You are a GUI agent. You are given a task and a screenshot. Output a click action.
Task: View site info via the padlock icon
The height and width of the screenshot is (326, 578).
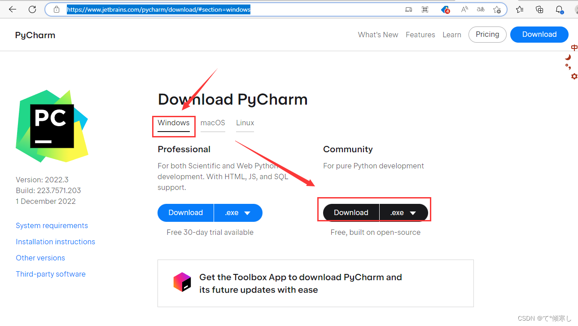point(56,9)
